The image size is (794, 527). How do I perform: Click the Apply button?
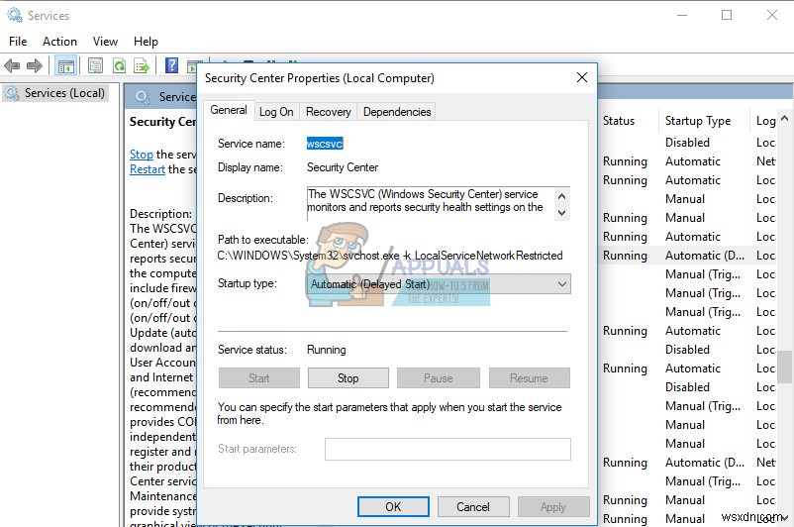click(x=553, y=507)
